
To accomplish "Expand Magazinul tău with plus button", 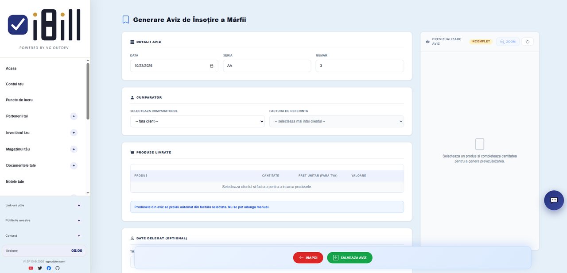I will (x=74, y=149).
